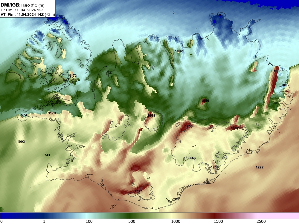Click the 741 value label

[47, 155]
